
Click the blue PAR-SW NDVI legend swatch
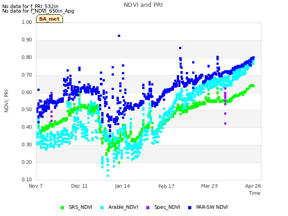[190, 207]
